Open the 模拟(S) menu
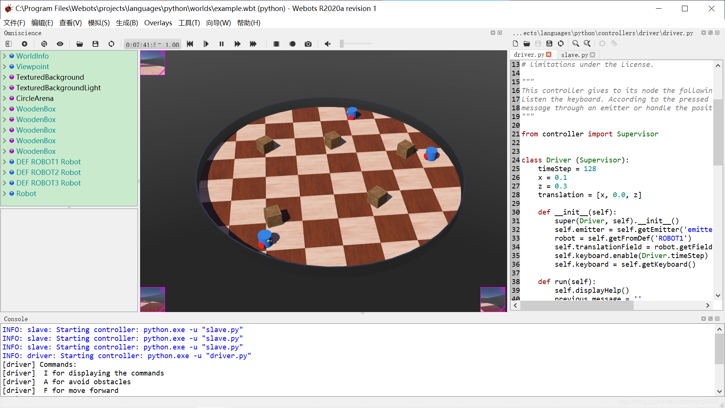This screenshot has height=408, width=725. click(99, 23)
